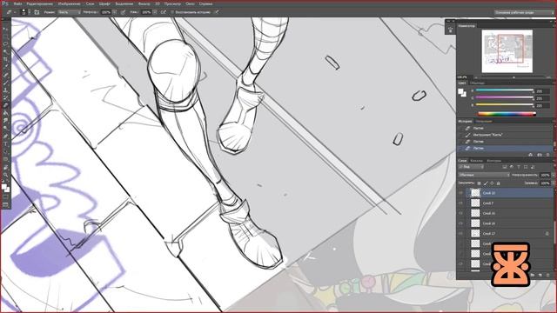The width and height of the screenshot is (557, 313).
Task: Toggle the erase-to-history checkbox
Action: [172, 12]
